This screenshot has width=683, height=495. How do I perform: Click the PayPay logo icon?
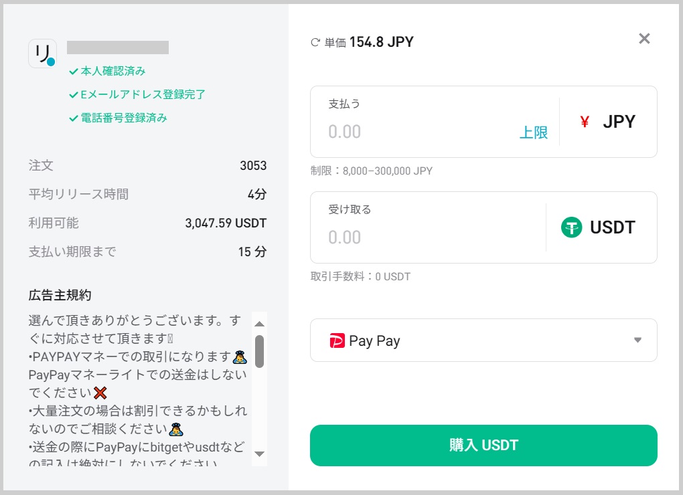pyautogui.click(x=337, y=341)
